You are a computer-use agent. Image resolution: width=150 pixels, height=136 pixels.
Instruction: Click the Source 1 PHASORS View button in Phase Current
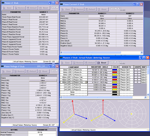click(102, 19)
